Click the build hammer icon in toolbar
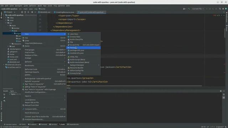The height and width of the screenshot is (128, 228). coord(189,9)
